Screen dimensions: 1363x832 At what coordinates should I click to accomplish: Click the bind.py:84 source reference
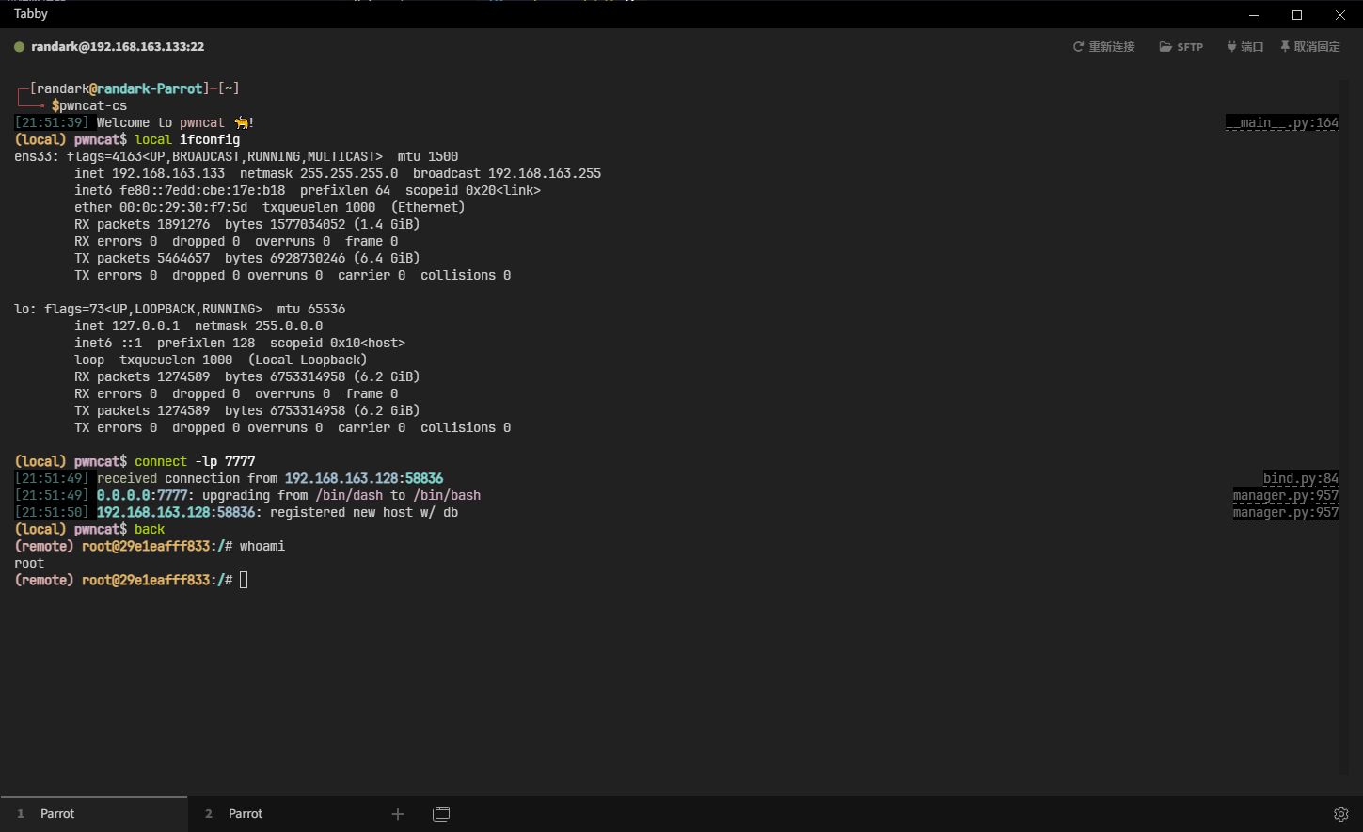1301,478
